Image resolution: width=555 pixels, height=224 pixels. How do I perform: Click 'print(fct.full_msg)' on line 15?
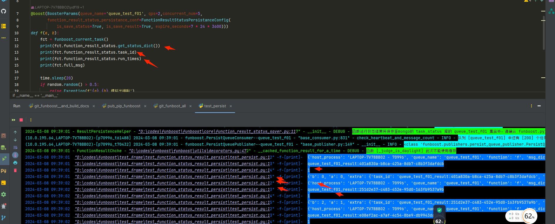coord(62,65)
